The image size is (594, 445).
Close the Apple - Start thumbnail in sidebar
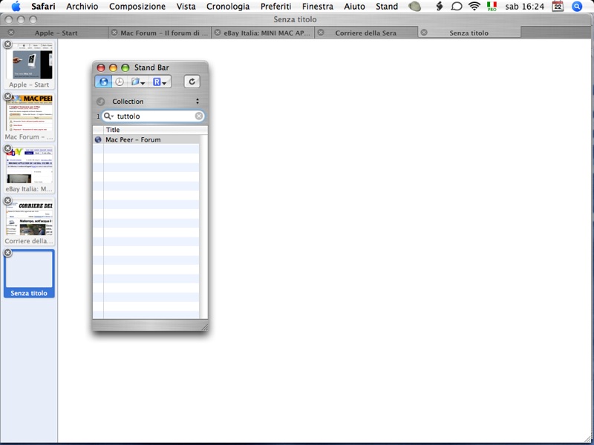(x=7, y=44)
